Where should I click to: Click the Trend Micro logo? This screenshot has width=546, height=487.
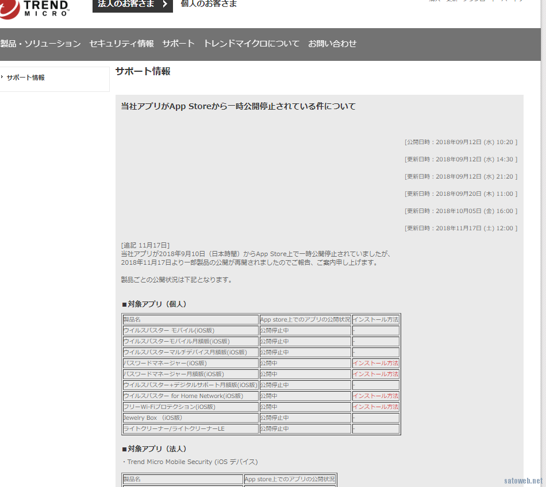(36, 8)
